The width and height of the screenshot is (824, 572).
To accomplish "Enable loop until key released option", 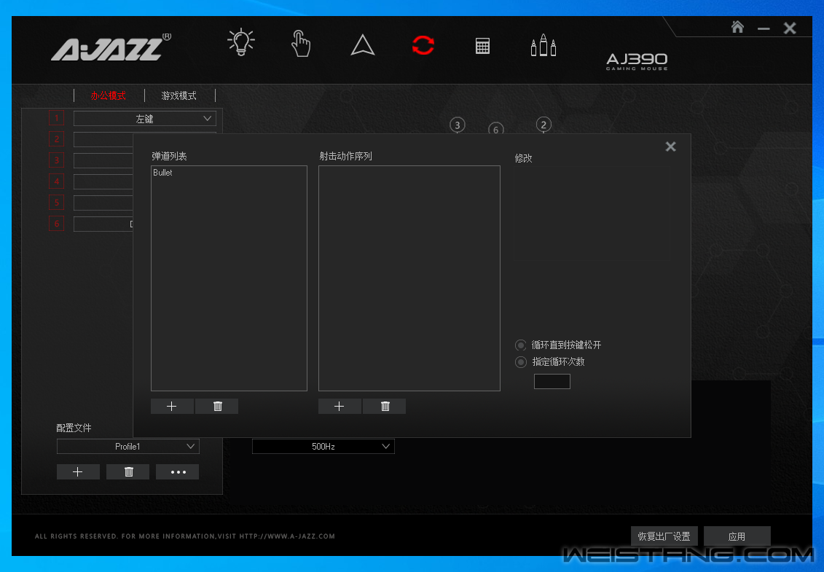I will tap(521, 345).
